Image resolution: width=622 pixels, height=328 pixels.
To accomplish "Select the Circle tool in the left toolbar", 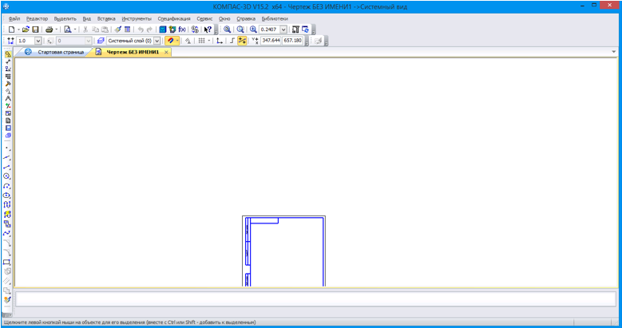I will click(x=7, y=176).
